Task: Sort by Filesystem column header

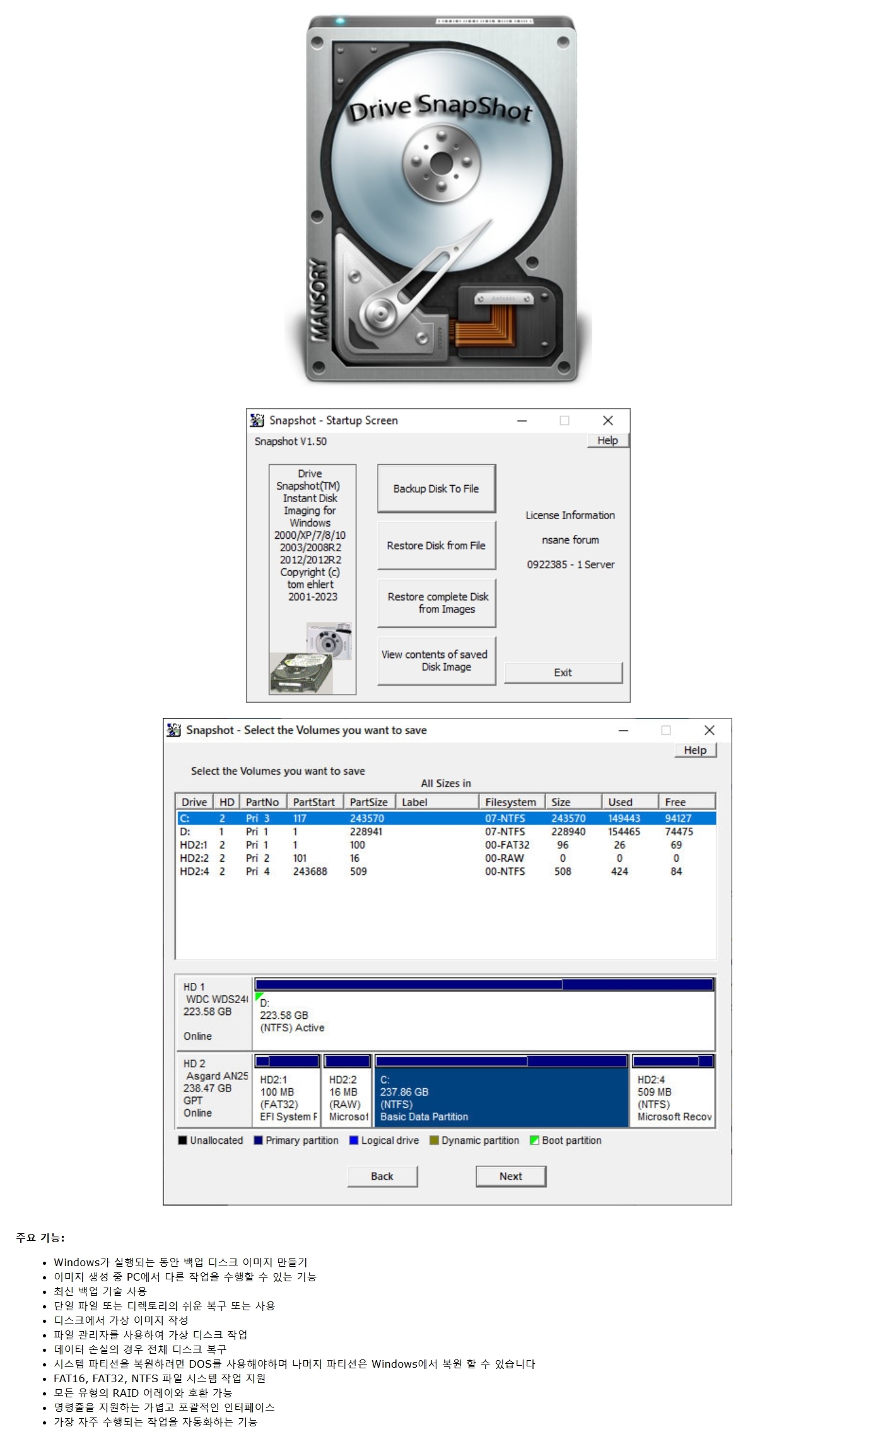Action: coord(512,802)
